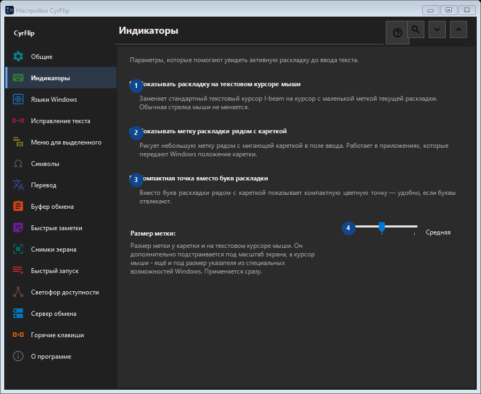Click the description starting with Рисует небольшую метку
The width and height of the screenshot is (481, 394).
tap(294, 150)
